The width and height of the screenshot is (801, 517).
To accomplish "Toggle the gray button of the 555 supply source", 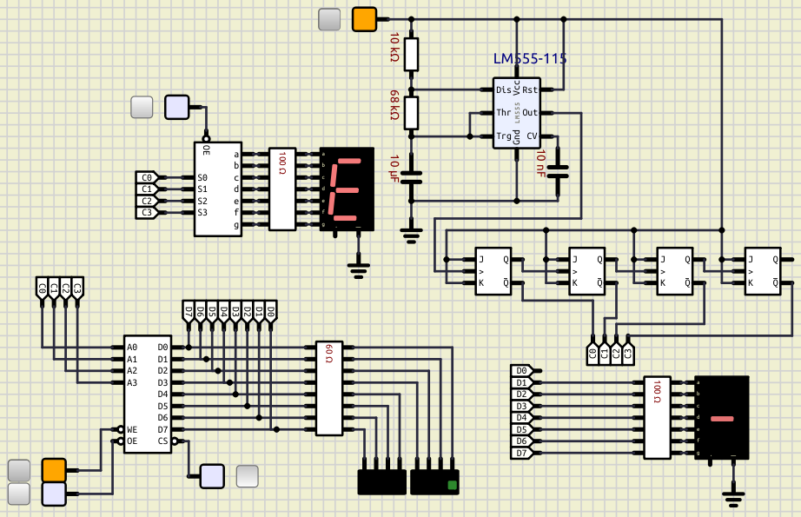I will [x=329, y=19].
